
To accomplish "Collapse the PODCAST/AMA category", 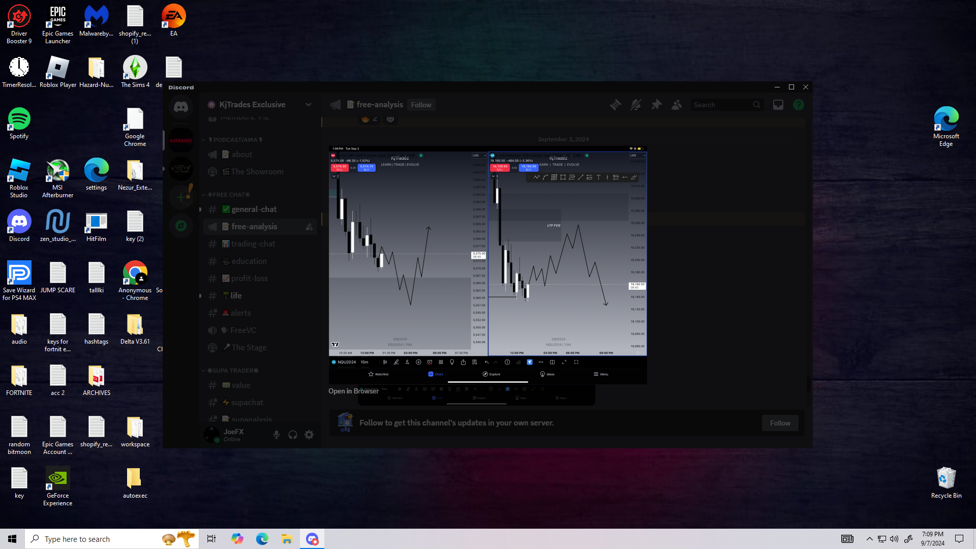I will point(235,140).
